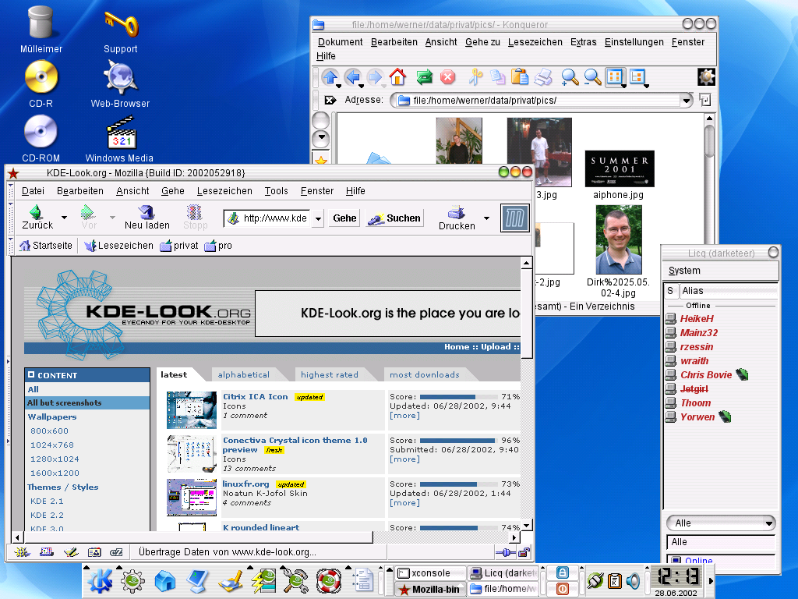Viewport: 798px width, 599px height.
Task: Click the Copy icon in Konqueror toolbar
Action: [497, 77]
